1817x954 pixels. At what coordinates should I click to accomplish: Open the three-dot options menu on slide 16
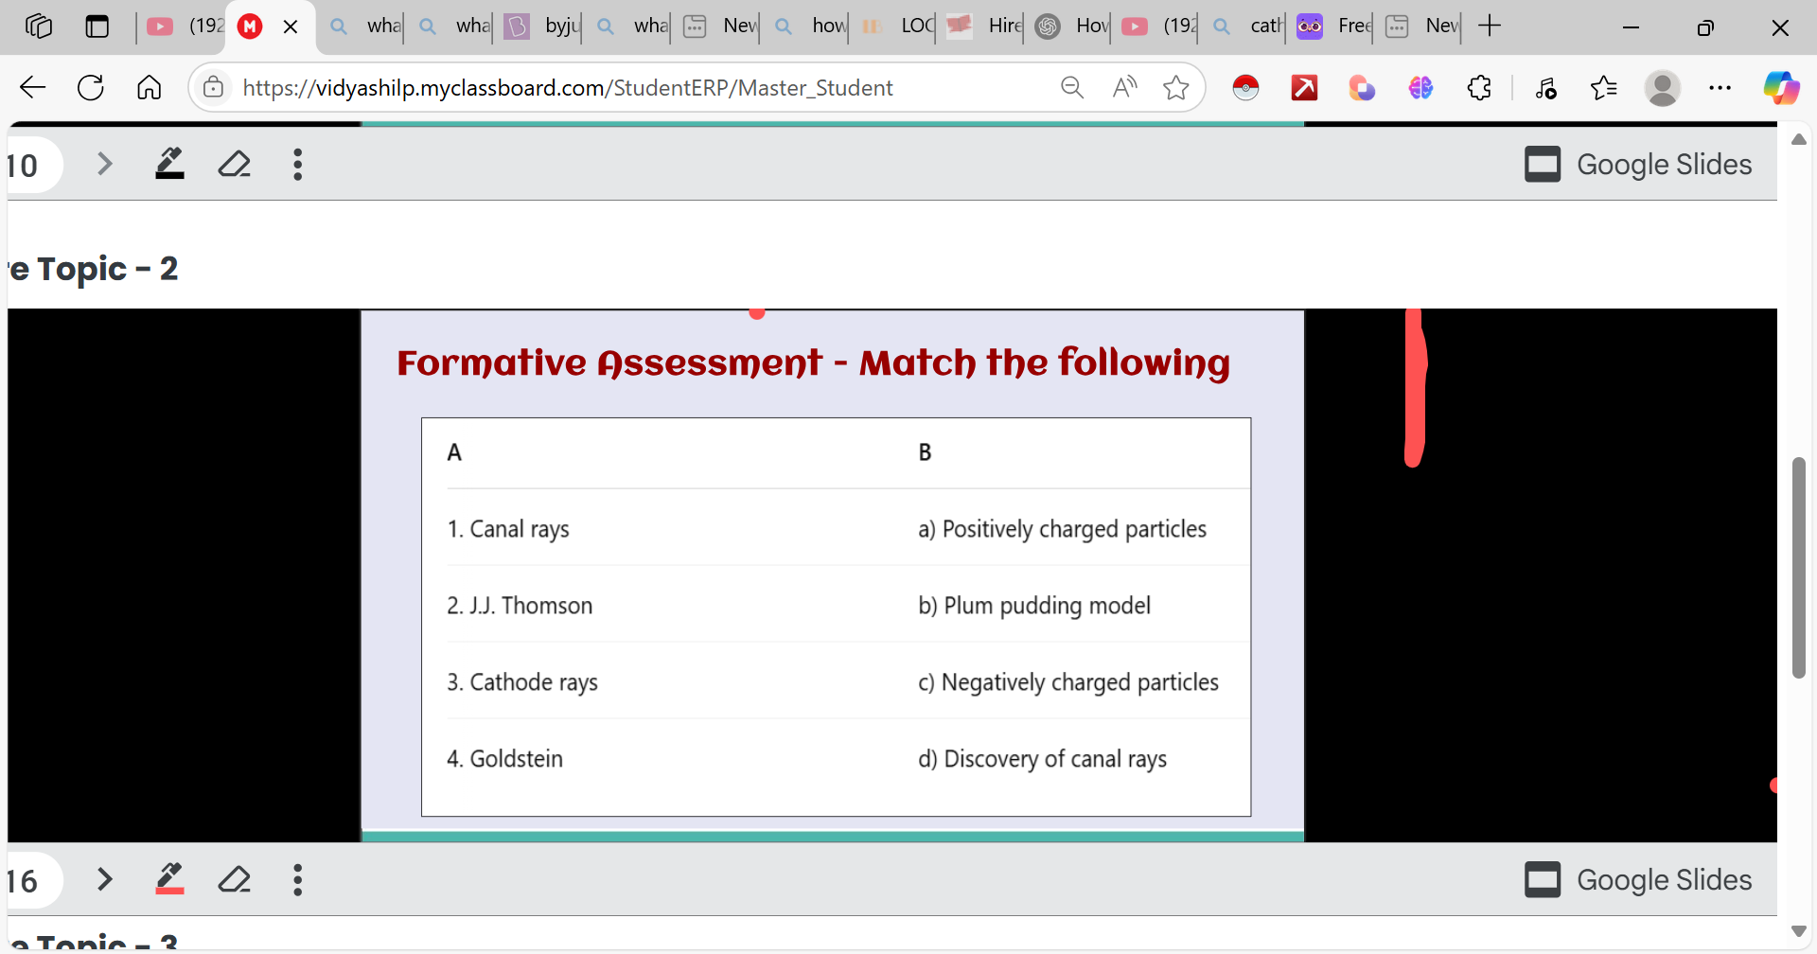(297, 879)
